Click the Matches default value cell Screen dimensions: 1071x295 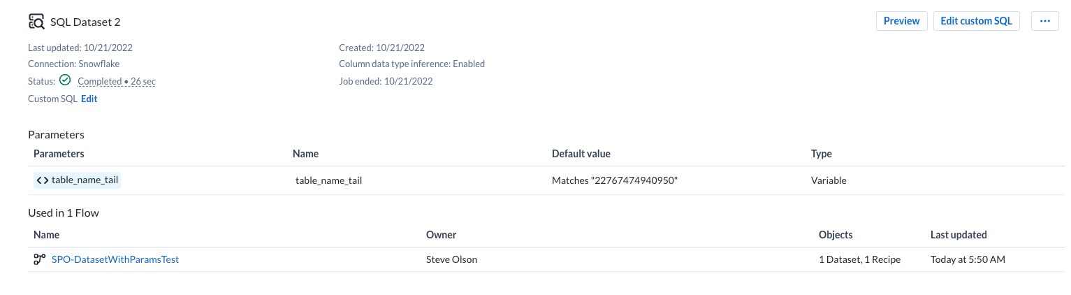click(615, 180)
